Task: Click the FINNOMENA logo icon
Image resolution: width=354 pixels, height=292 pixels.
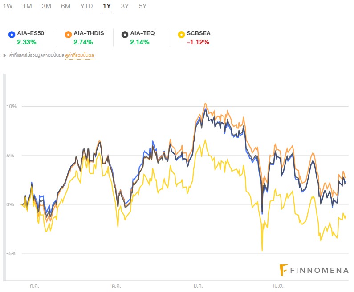Action: coord(283,270)
